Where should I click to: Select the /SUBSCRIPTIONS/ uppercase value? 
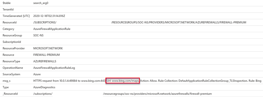click(x=45, y=22)
